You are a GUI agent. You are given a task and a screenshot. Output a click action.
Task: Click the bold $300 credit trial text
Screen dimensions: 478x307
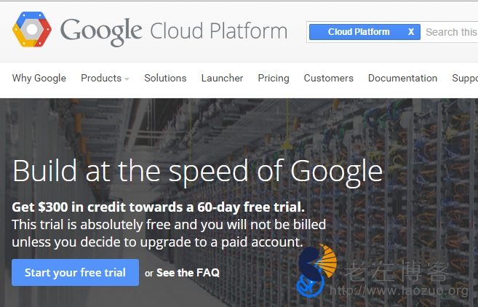158,207
